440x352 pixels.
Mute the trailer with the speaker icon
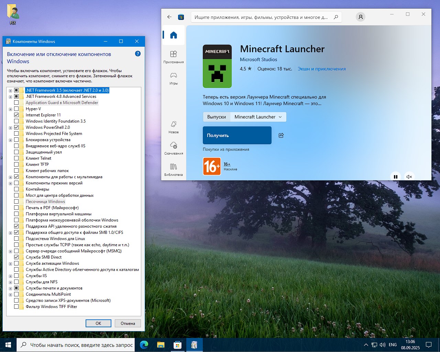(x=409, y=177)
